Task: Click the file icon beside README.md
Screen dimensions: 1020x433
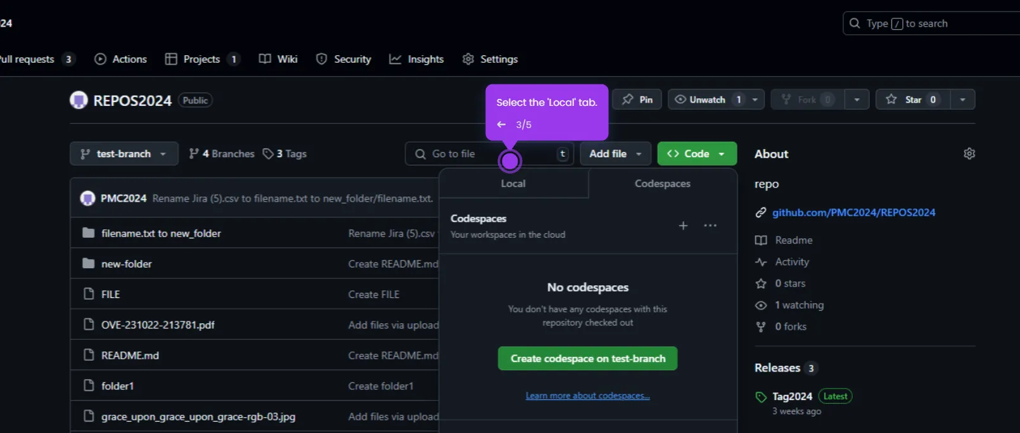Action: click(x=89, y=355)
